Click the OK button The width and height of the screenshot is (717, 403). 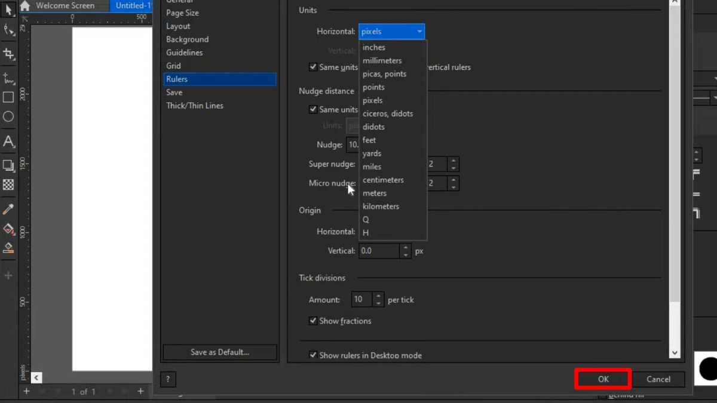[x=603, y=379]
